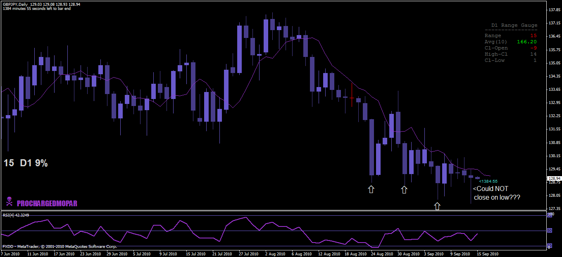Click the 29 Jun 2010 date label

[117, 254]
